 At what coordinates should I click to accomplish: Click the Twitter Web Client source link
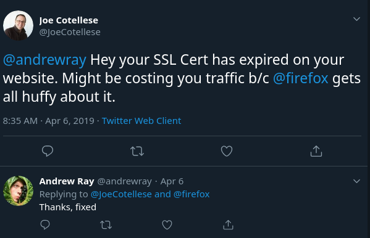pyautogui.click(x=141, y=121)
